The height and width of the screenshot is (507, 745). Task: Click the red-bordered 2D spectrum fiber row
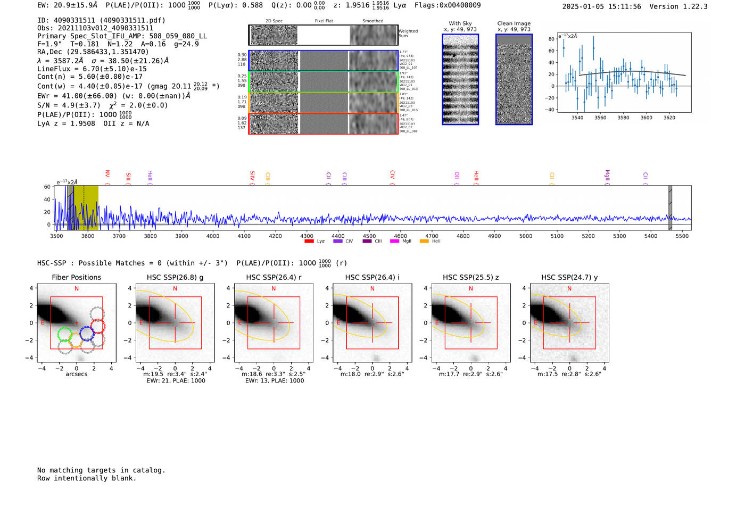(x=324, y=123)
